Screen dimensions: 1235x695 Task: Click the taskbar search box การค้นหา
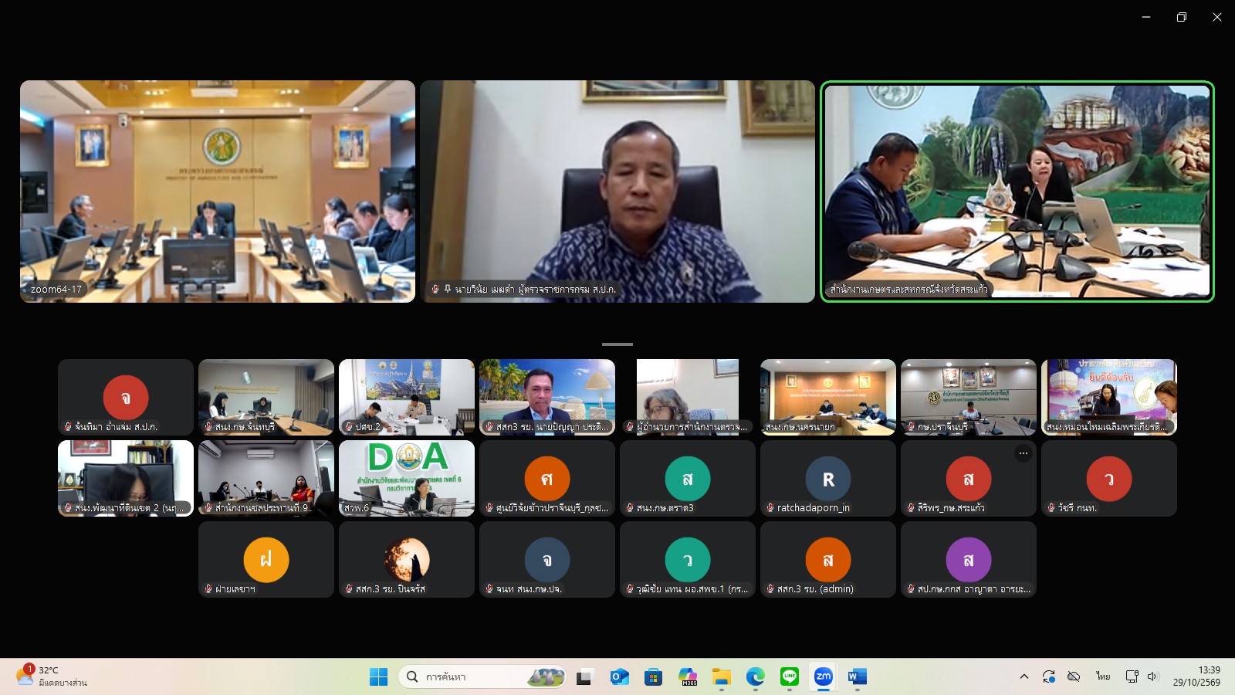click(x=482, y=677)
